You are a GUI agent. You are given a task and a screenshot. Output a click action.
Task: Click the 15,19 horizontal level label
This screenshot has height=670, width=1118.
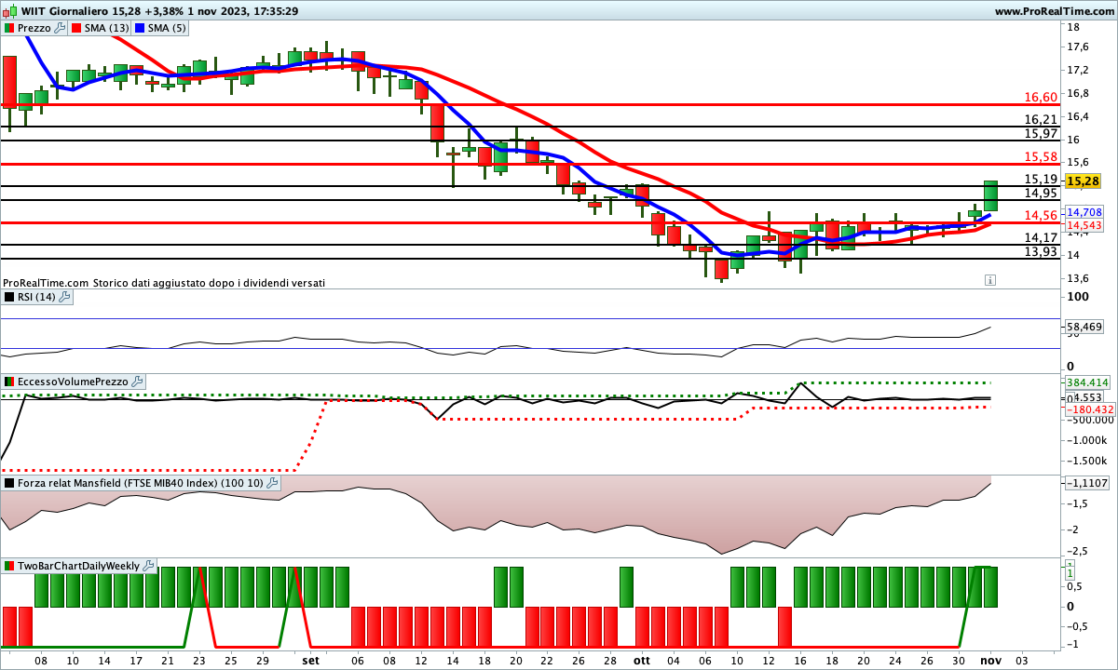coord(1041,179)
